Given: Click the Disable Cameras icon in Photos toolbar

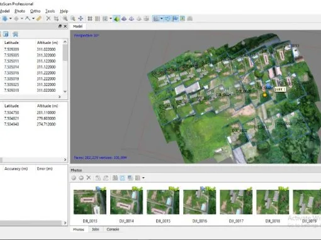Looking at the screenshot, I should pyautogui.click(x=81, y=178).
